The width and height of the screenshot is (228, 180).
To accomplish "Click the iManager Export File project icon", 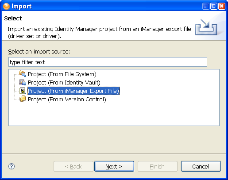I will [23, 91].
